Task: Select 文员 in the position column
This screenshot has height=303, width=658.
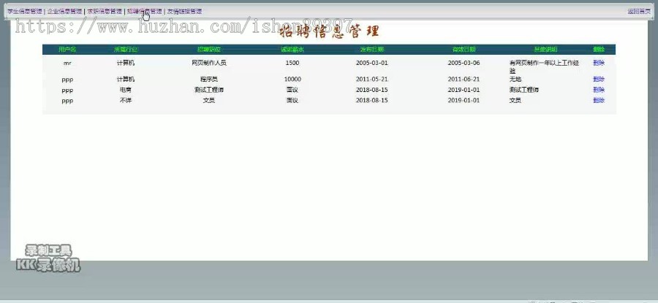Action: (x=209, y=101)
